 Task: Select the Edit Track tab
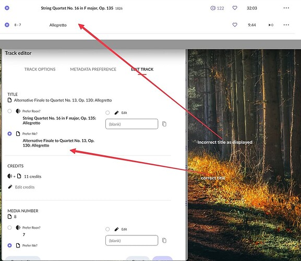click(x=142, y=69)
